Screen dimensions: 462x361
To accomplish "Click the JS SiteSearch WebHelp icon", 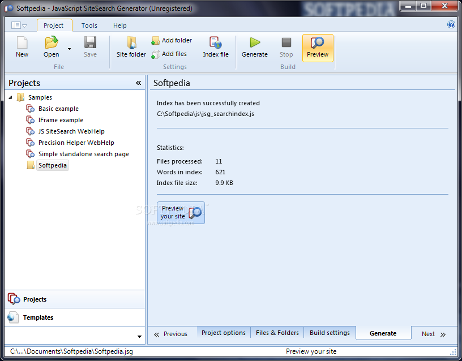I will [31, 131].
